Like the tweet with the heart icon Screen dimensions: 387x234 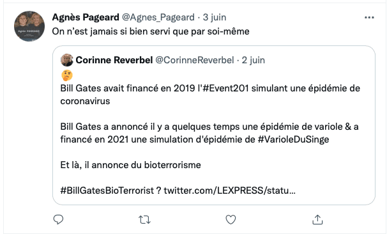pyautogui.click(x=231, y=219)
